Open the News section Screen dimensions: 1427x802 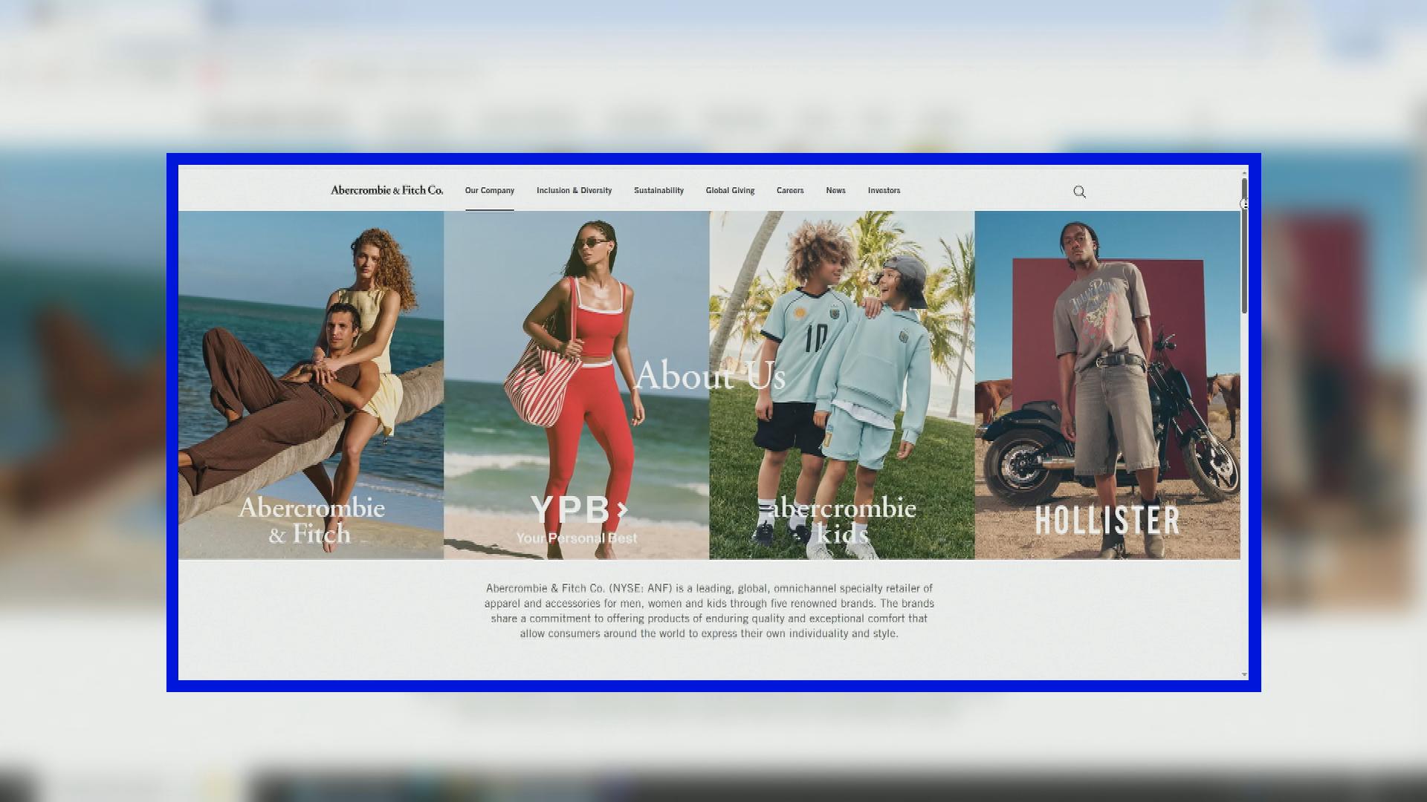(x=835, y=191)
